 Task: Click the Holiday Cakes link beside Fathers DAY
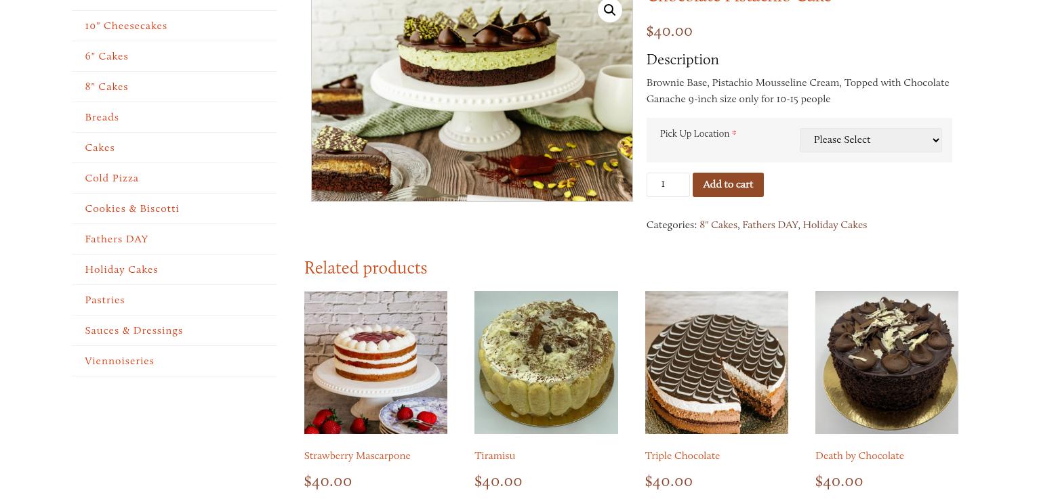point(834,225)
